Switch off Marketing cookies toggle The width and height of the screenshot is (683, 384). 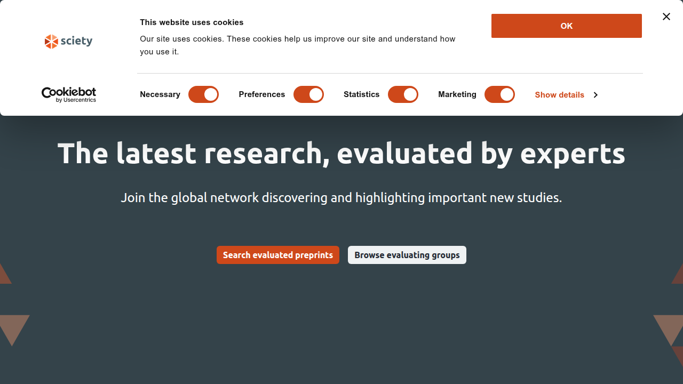(499, 94)
